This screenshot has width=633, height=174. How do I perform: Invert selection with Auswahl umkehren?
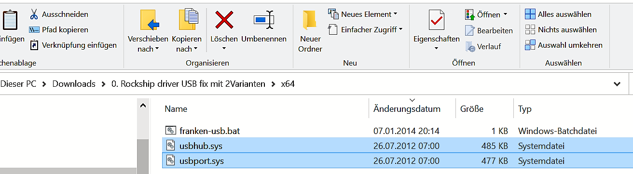[x=564, y=45]
